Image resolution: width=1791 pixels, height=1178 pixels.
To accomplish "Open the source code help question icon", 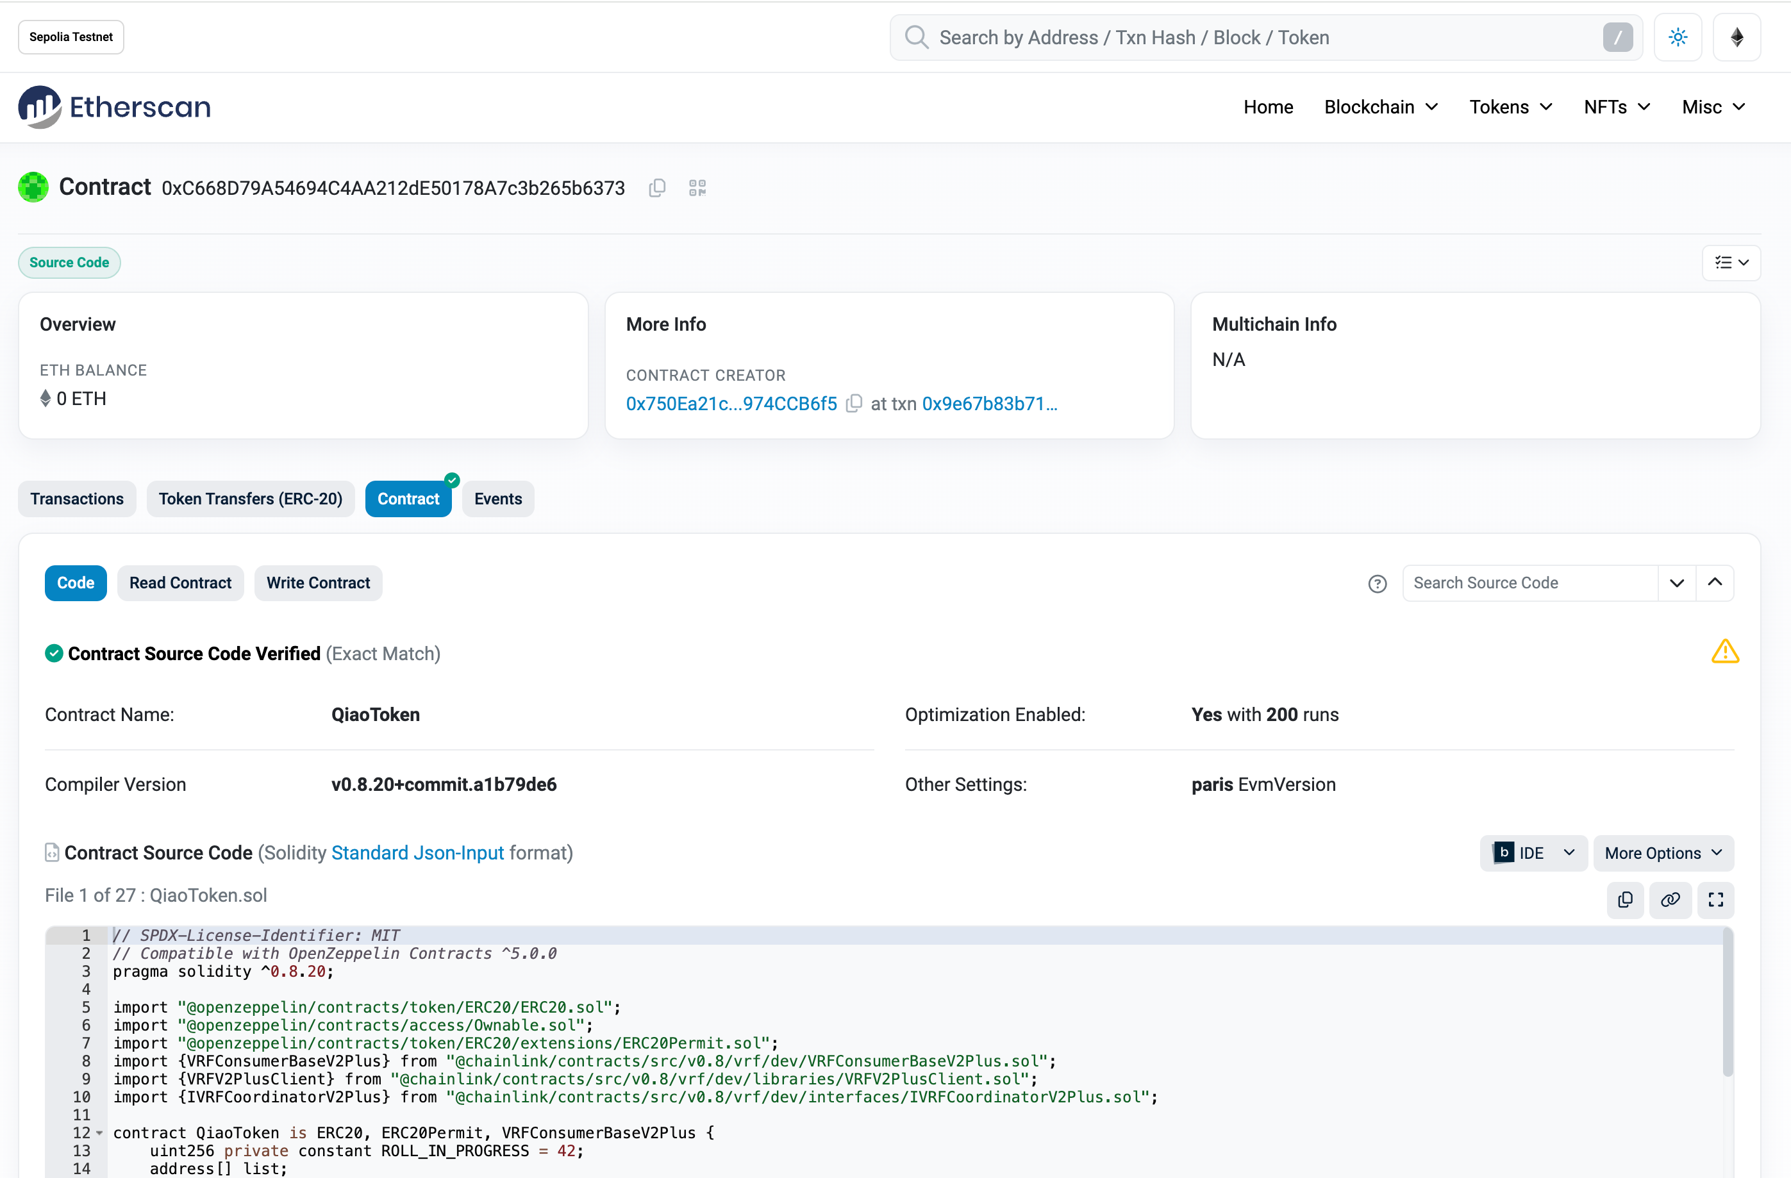I will 1377,584.
